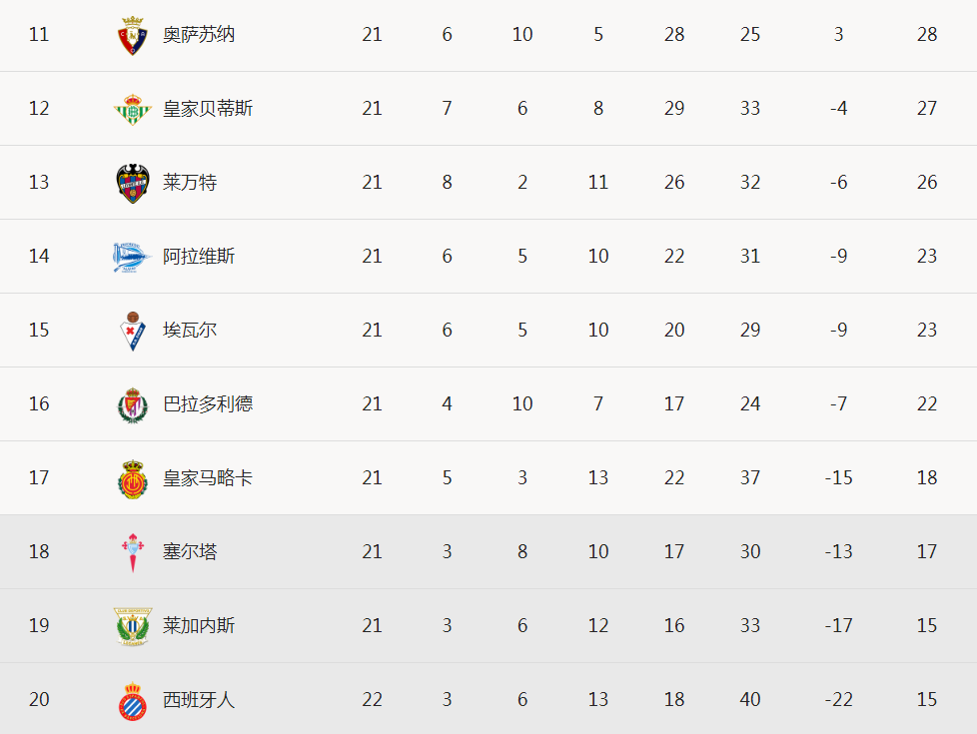
Task: Open the Alavés (阿拉维斯) team badge
Action: coord(132,257)
